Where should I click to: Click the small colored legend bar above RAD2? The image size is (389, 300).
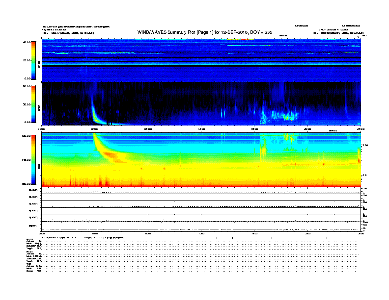coord(241,38)
